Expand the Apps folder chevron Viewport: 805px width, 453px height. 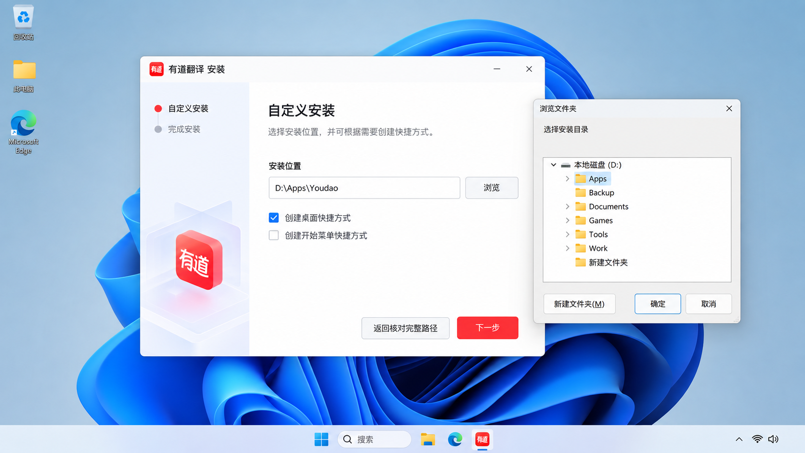pyautogui.click(x=568, y=179)
